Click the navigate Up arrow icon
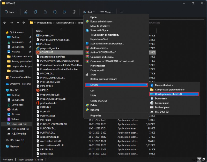The height and width of the screenshot is (162, 207). tap(23, 23)
